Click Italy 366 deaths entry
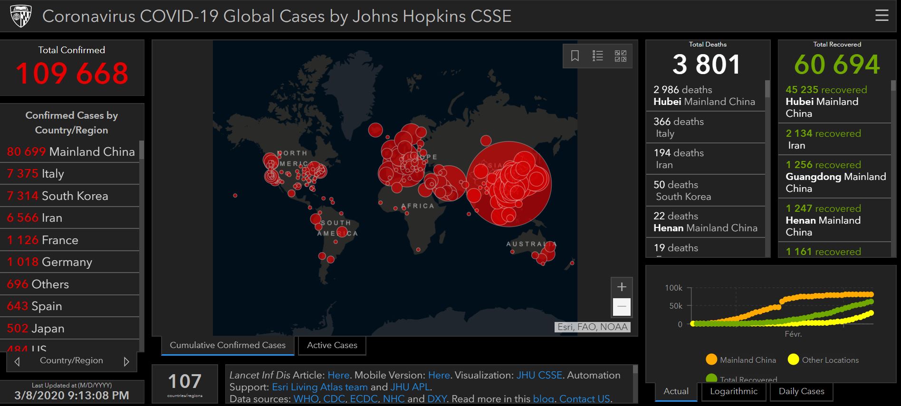The height and width of the screenshot is (406, 901). pyautogui.click(x=706, y=127)
